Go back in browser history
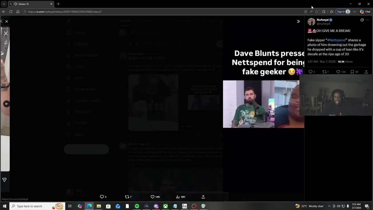Viewport: 373px width, 210px height. 3,12
